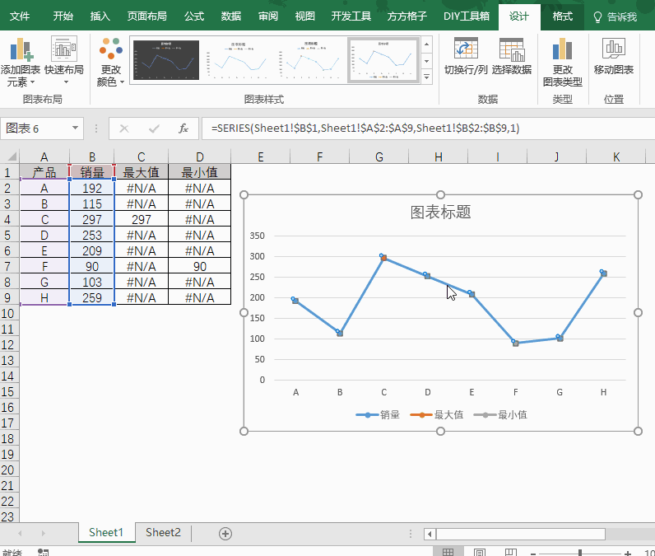Open Add Chart Element menu
The height and width of the screenshot is (556, 655).
coord(21,62)
